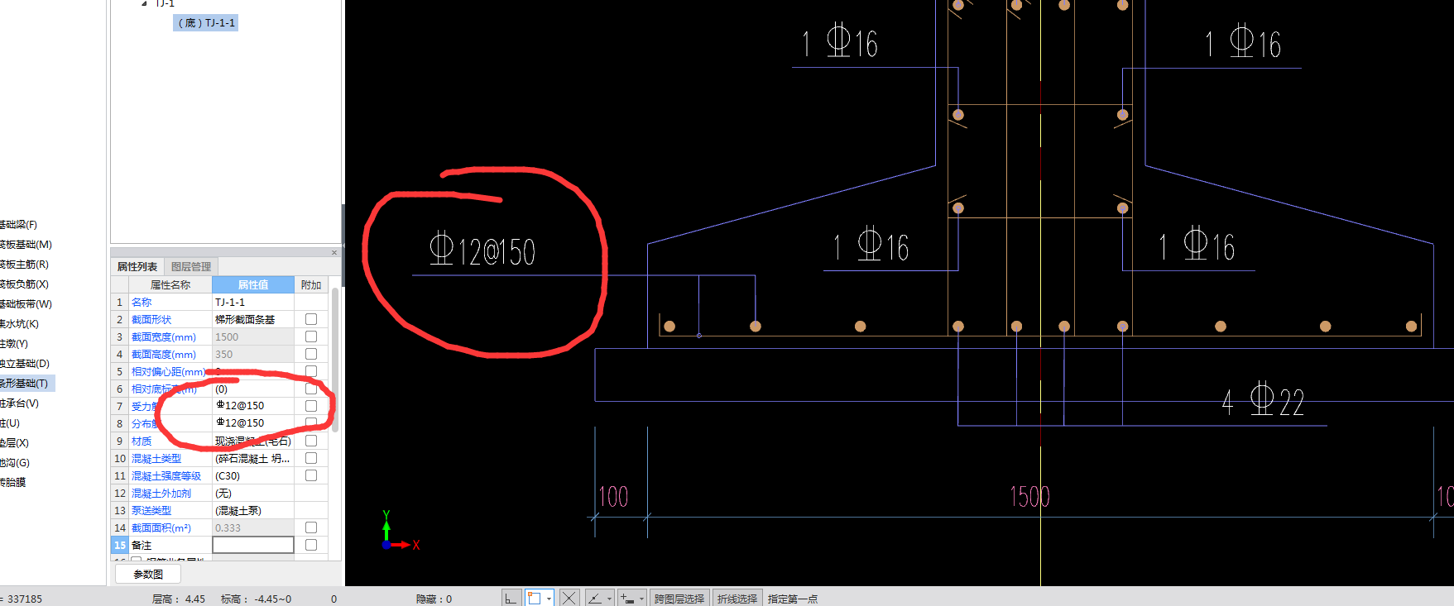Switch to the 属性列表 tab
The image size is (1454, 606).
[x=137, y=266]
